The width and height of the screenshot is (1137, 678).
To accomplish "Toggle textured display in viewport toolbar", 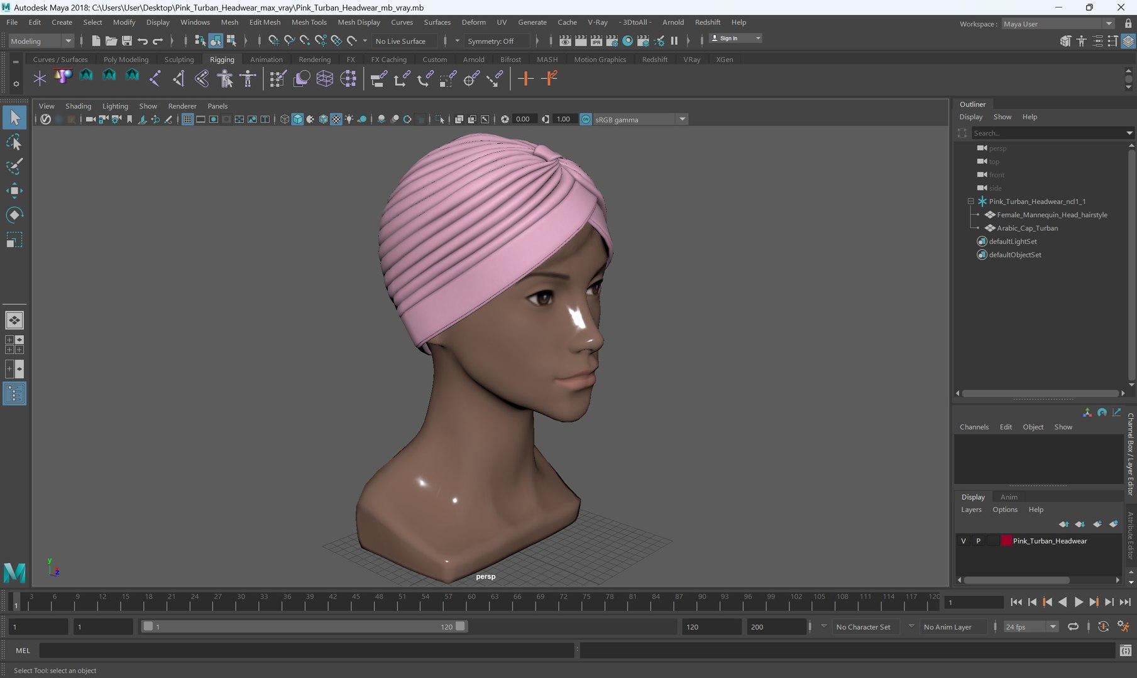I will point(336,119).
